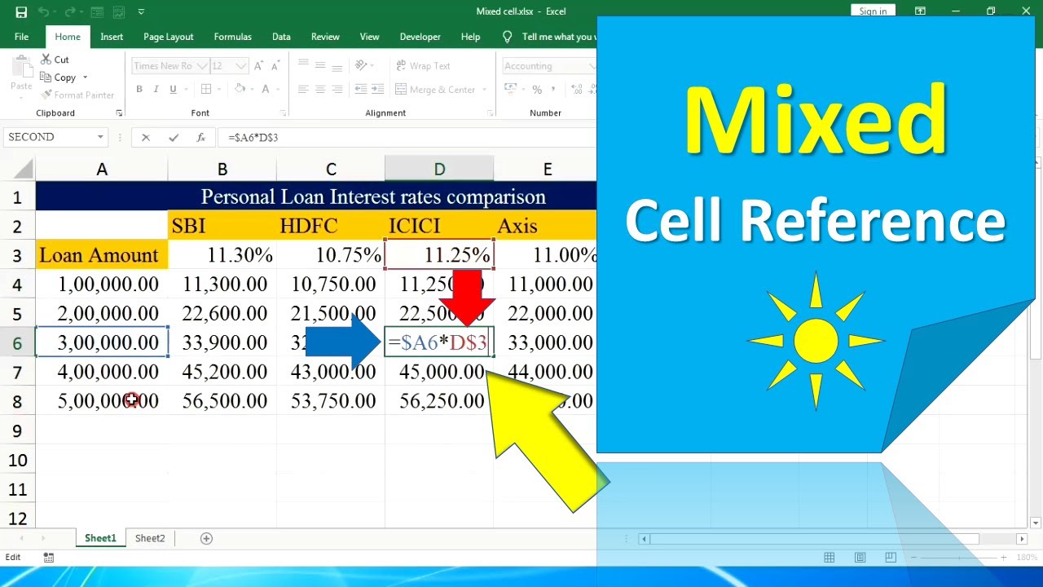Expand the Copy dropdown arrow
Viewport: 1043px width, 587px height.
85,77
